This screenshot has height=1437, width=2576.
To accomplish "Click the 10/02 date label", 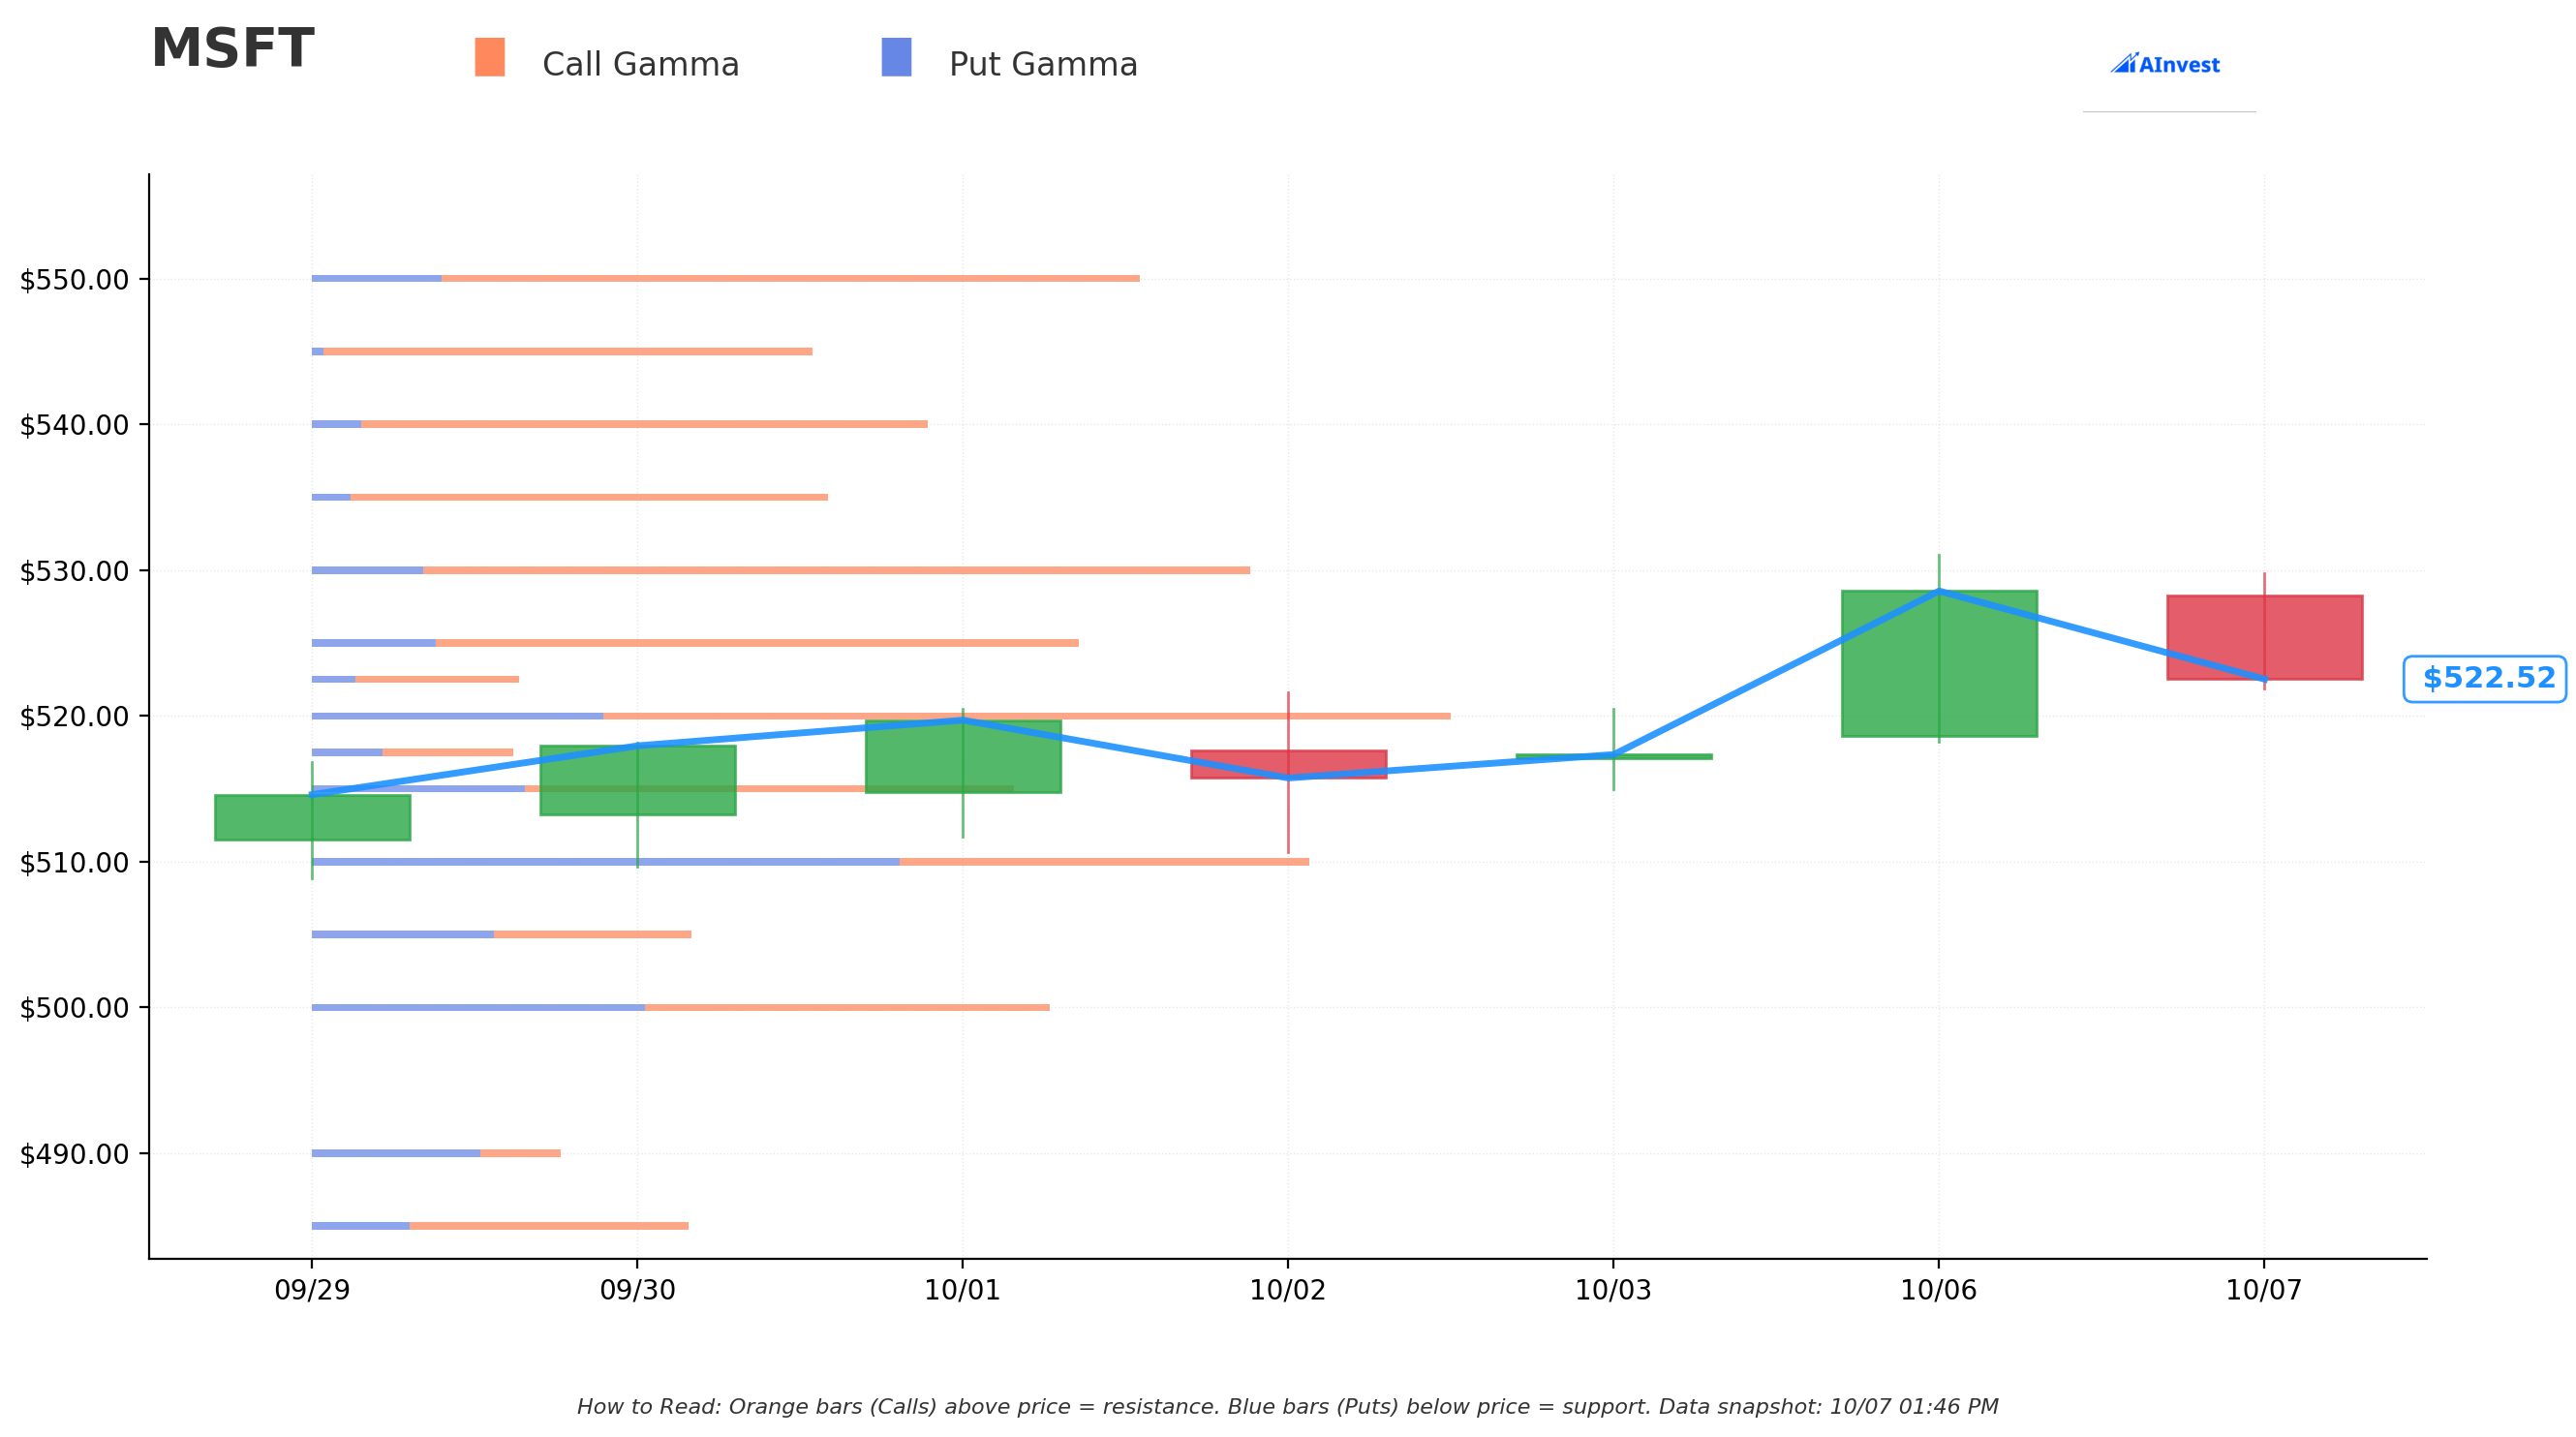I will point(1288,1291).
